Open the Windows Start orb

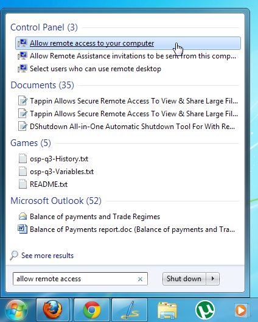click(x=16, y=310)
